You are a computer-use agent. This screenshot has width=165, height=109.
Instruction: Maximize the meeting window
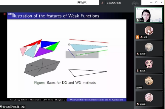pyautogui.click(x=156, y=2)
